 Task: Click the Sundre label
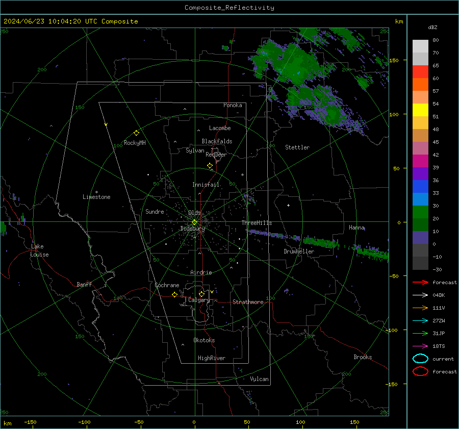[155, 211]
